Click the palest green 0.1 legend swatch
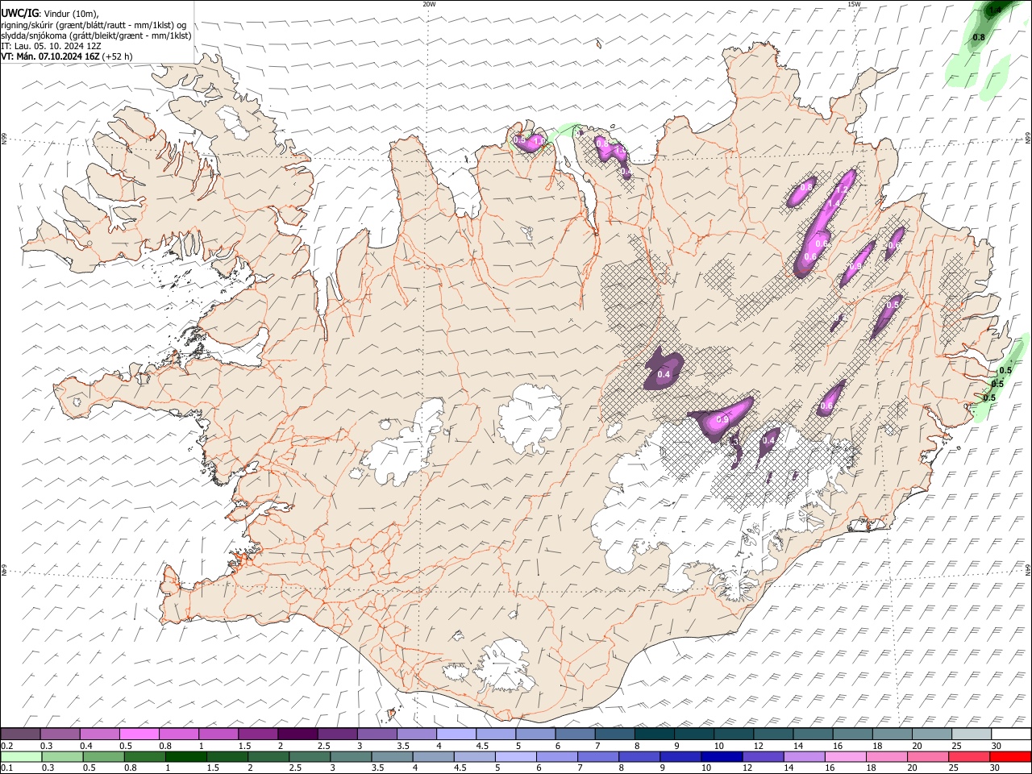Viewport: 1032px width, 774px height. 21,756
